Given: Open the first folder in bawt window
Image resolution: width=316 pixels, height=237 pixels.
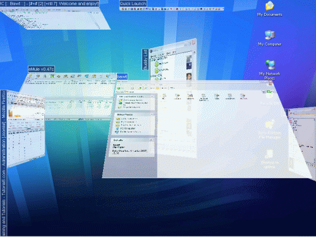Looking at the screenshot, I should 164,97.
